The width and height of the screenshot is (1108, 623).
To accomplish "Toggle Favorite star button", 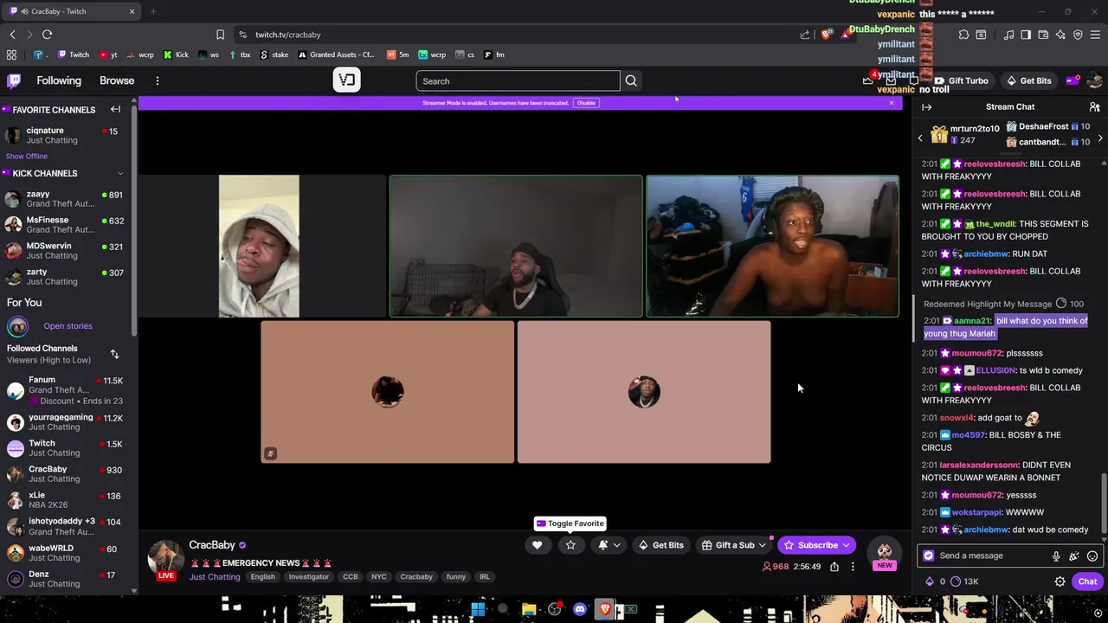I will click(570, 545).
